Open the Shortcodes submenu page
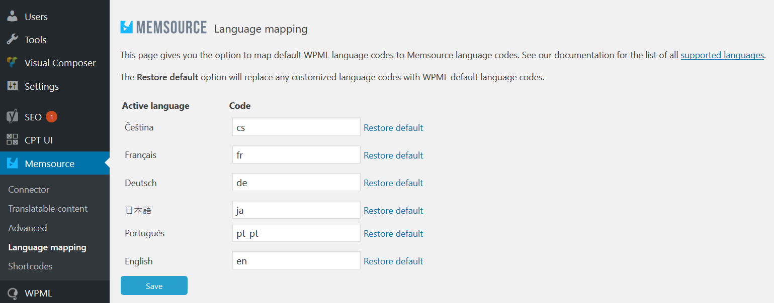This screenshot has height=303, width=774. click(30, 266)
